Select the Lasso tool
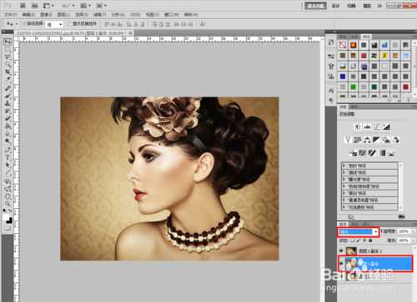This screenshot has width=417, height=302. 8,57
